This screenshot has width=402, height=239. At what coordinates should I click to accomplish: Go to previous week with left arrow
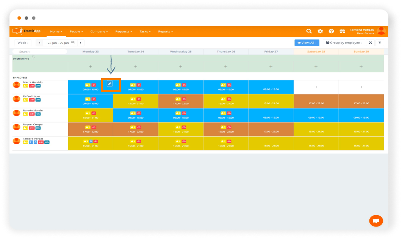pos(39,43)
